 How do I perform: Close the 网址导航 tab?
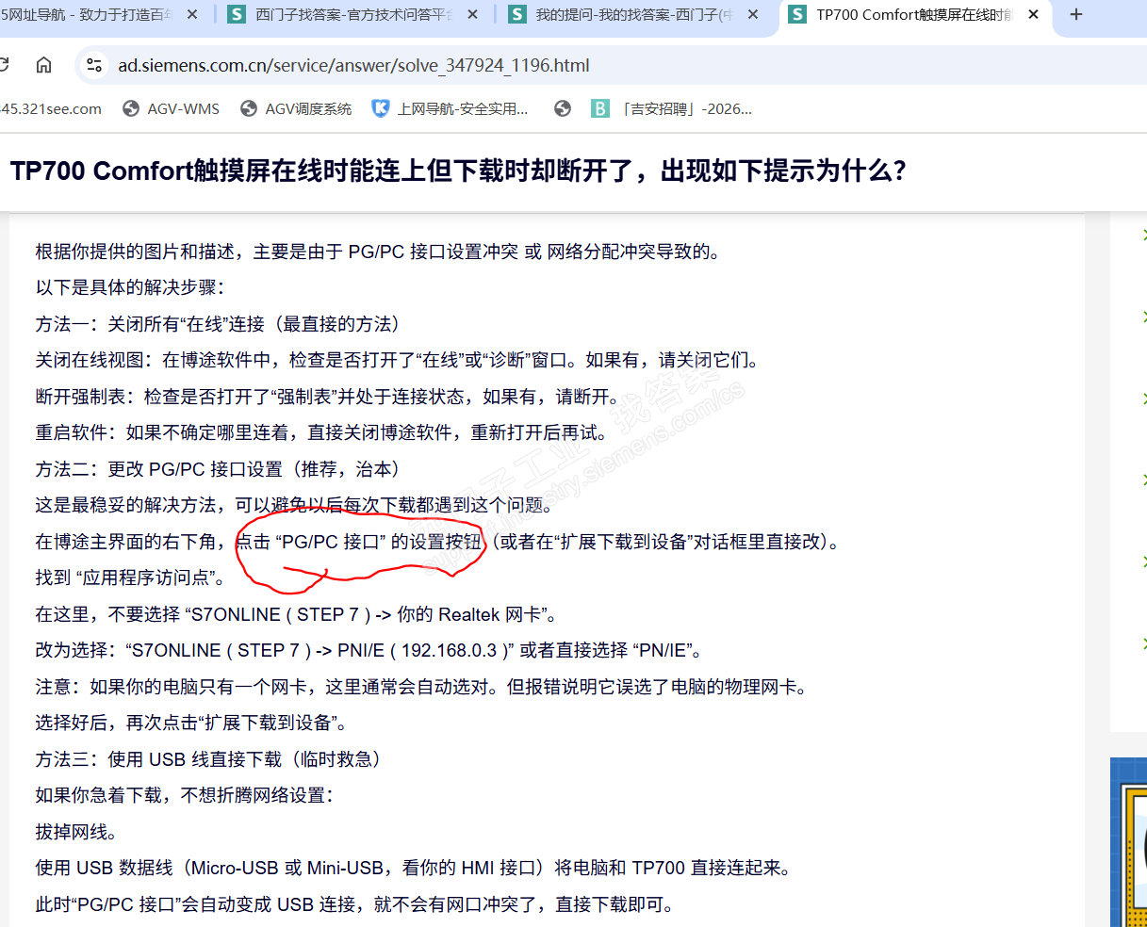(193, 15)
